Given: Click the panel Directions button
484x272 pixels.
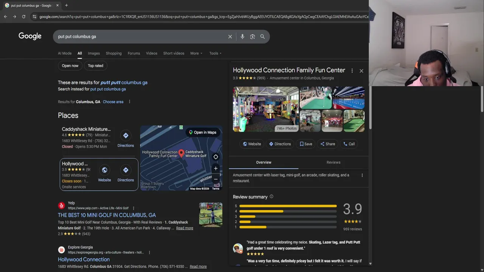Looking at the screenshot, I should tap(280, 144).
